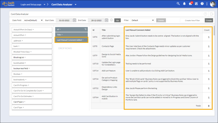Open the search magnifier icon
Image resolution: width=218 pixels, height=123 pixels.
click(x=178, y=4)
